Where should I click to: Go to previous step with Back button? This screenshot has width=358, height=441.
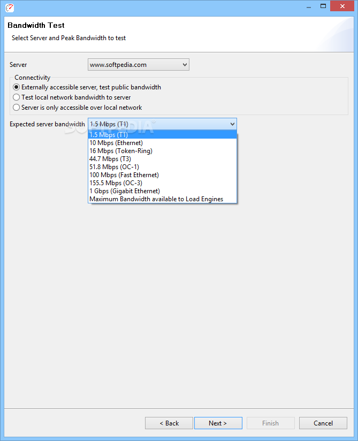click(x=169, y=423)
